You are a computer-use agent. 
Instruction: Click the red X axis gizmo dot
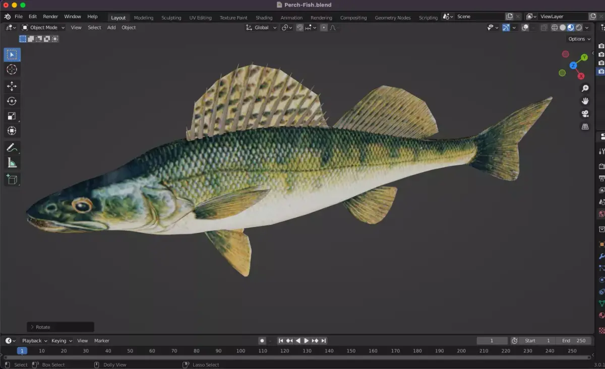tap(581, 76)
